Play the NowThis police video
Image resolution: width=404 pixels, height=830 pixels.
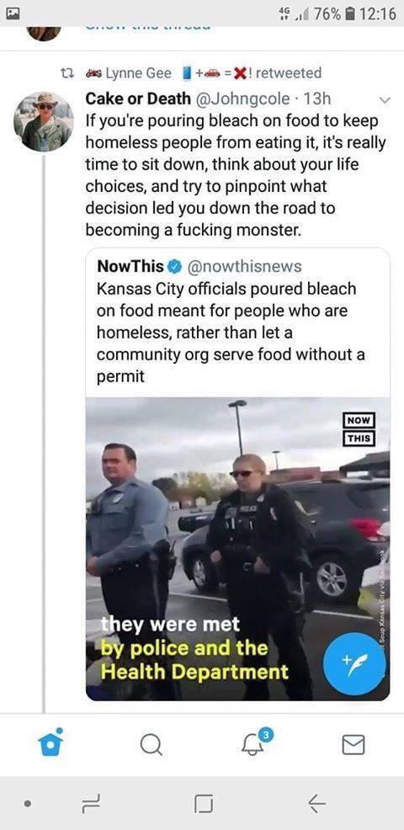pyautogui.click(x=237, y=548)
